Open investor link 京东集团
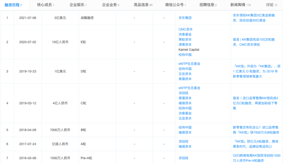 [x=185, y=18]
